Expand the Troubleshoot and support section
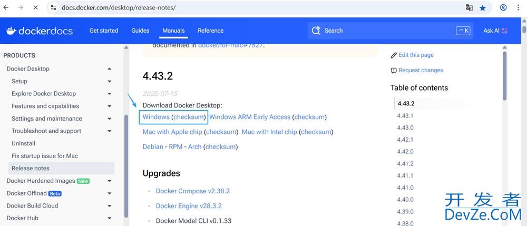Image resolution: width=527 pixels, height=226 pixels. [x=109, y=131]
